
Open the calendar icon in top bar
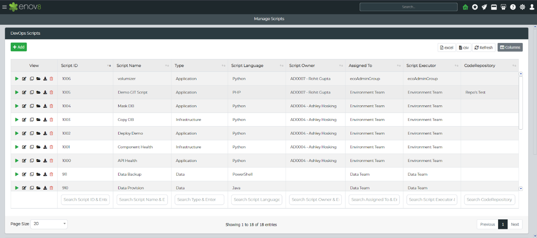click(494, 7)
